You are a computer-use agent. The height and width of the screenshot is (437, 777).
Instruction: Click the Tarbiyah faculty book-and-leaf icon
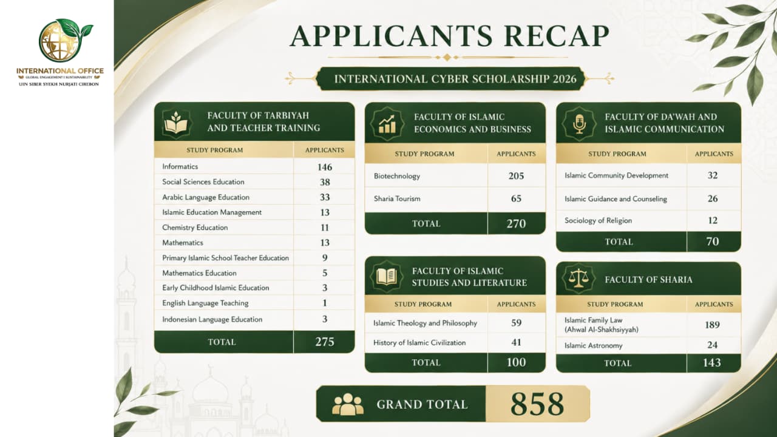[x=177, y=122]
